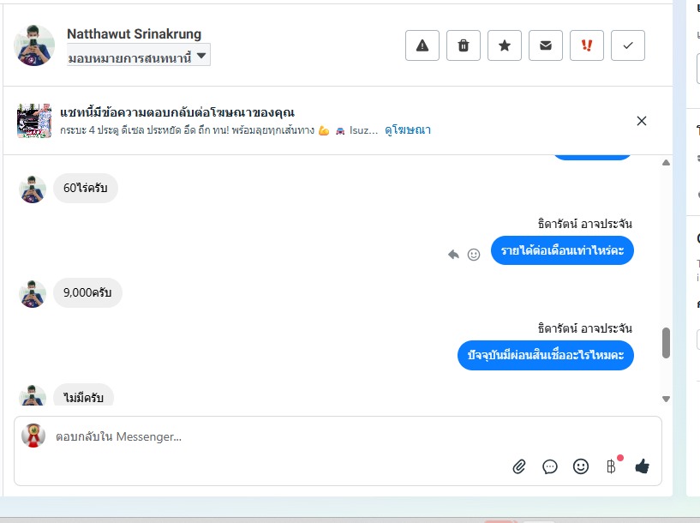The image size is (700, 523).
Task: Open the emoji picker in reply box
Action: pyautogui.click(x=581, y=466)
